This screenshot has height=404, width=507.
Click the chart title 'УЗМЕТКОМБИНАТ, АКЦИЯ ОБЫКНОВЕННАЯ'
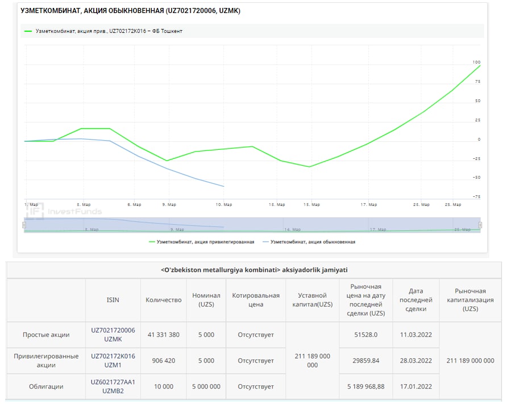click(x=130, y=11)
